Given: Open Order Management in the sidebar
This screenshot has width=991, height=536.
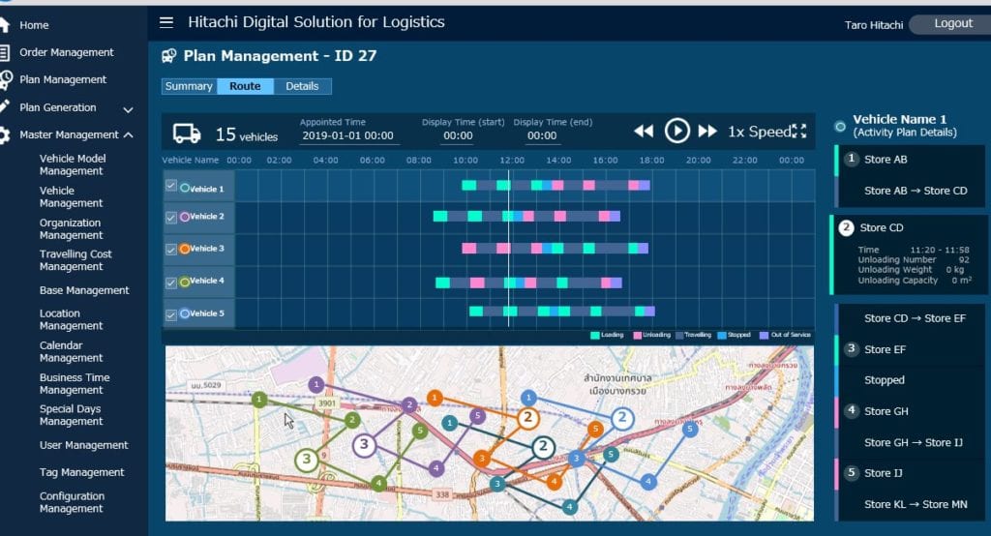Looking at the screenshot, I should click(67, 52).
